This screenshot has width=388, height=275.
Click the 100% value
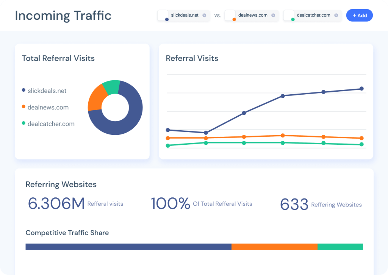point(171,203)
